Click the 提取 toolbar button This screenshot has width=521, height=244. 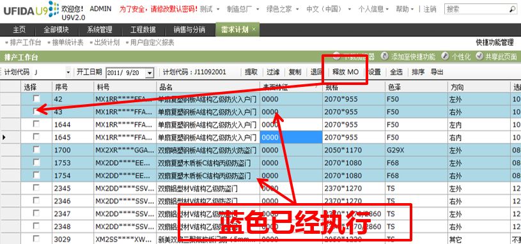click(x=251, y=72)
